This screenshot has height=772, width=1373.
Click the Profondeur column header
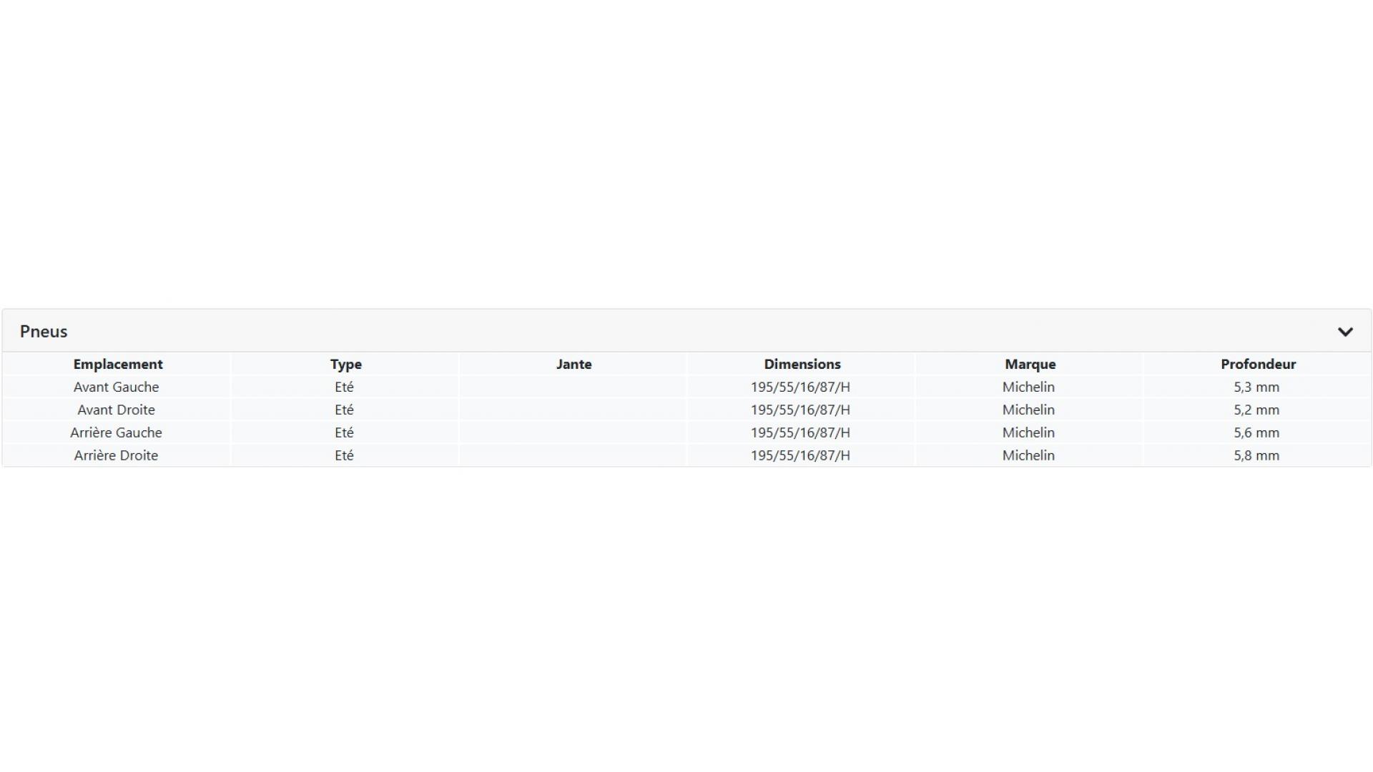point(1258,365)
